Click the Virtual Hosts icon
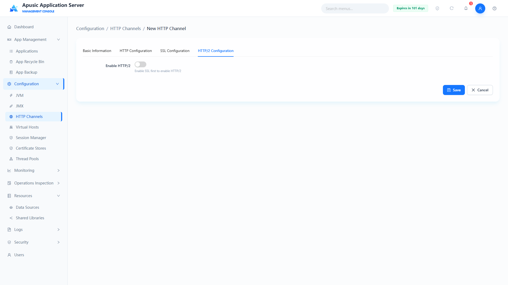Viewport: 508px width, 285px height. (11, 127)
